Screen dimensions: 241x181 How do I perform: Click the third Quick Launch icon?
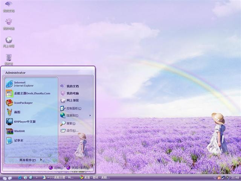[x=31, y=178]
